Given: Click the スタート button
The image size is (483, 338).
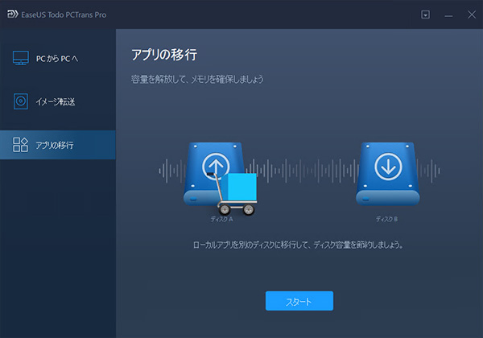Looking at the screenshot, I should click(299, 301).
